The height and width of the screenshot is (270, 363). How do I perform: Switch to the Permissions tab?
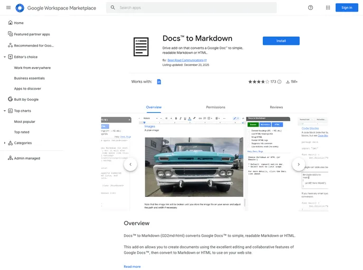pyautogui.click(x=215, y=107)
